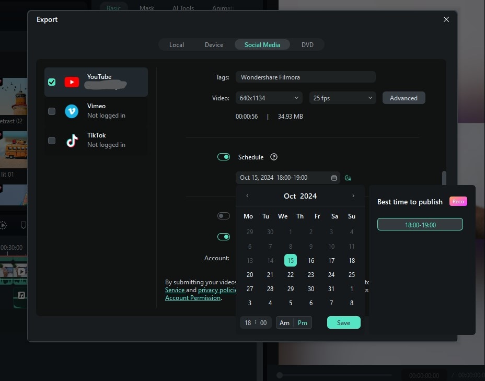Select October 22 in calendar

coord(291,274)
